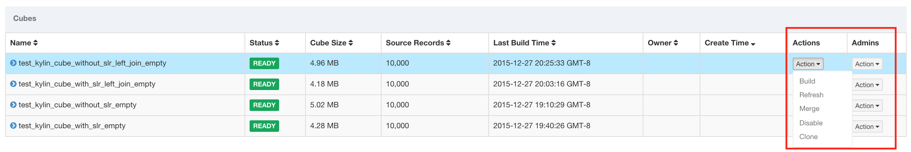Sort cubes by Cube Size icon
The height and width of the screenshot is (152, 911).
tap(351, 43)
